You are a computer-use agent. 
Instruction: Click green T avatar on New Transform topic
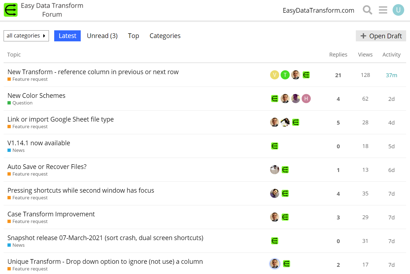click(x=285, y=75)
